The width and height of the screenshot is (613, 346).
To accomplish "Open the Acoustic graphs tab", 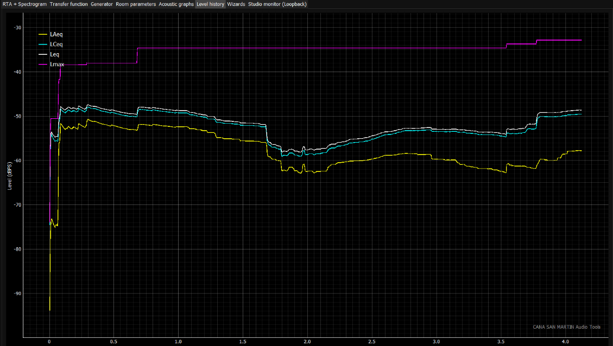I will [176, 4].
